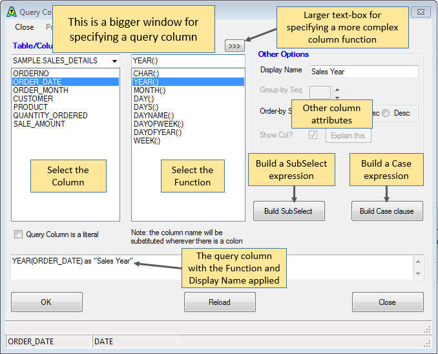Click the bottom Close button
This screenshot has height=354, width=438.
click(x=388, y=302)
